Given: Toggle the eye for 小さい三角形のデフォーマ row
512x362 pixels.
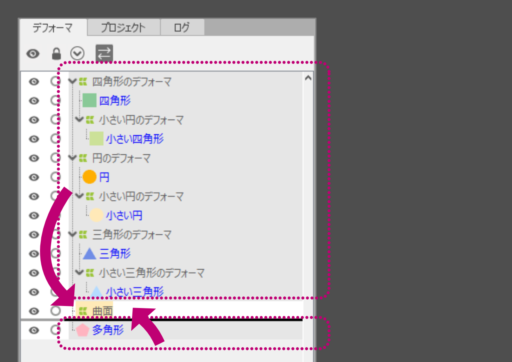Looking at the screenshot, I should [x=34, y=273].
